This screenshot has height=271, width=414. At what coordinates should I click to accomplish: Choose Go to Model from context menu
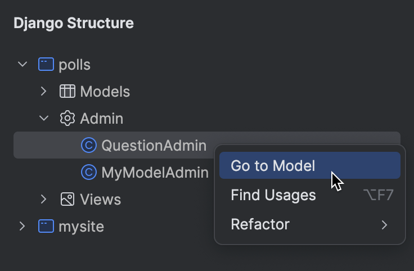[x=273, y=165]
